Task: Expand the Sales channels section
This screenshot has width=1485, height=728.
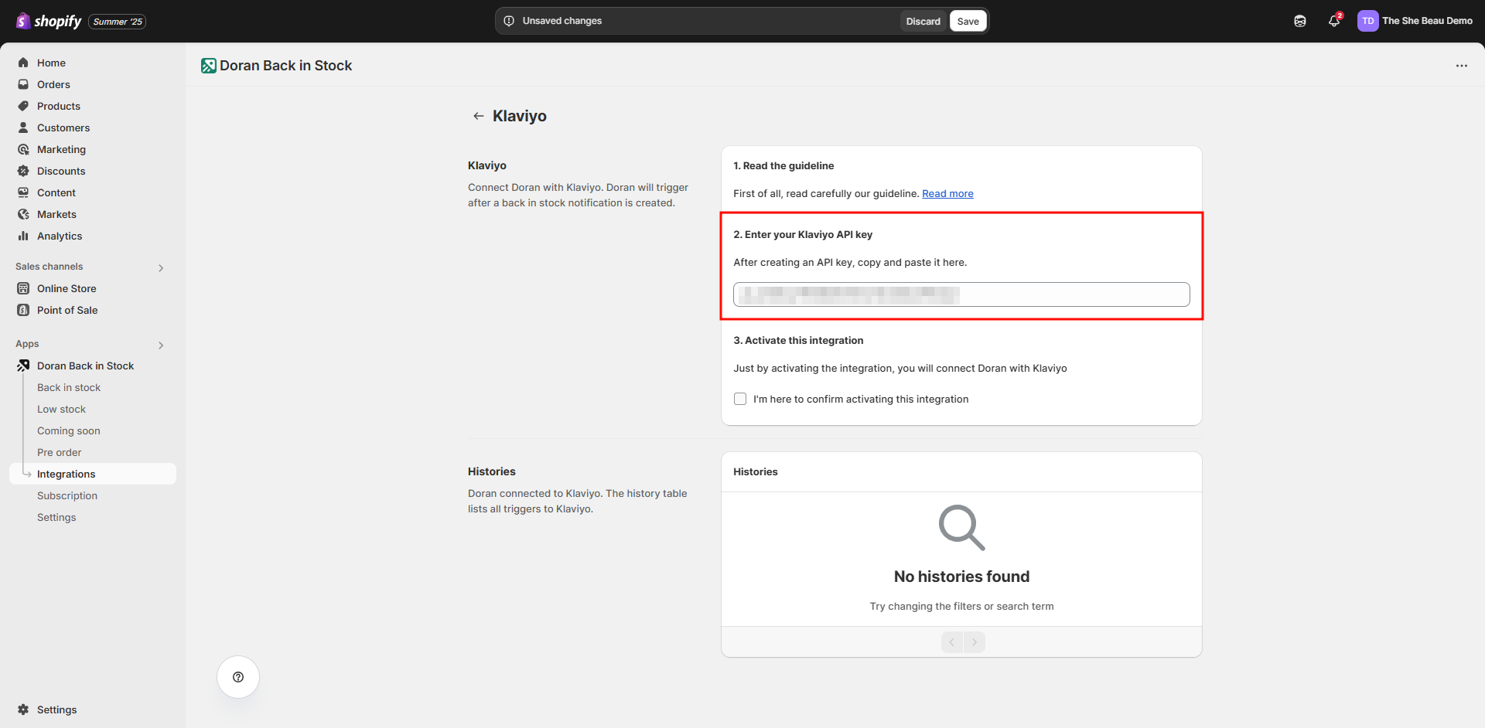Action: 161,267
